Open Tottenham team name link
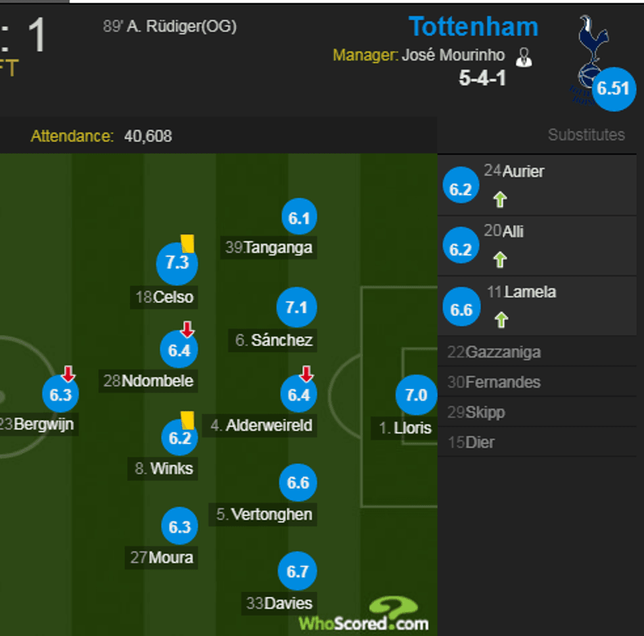 [473, 27]
